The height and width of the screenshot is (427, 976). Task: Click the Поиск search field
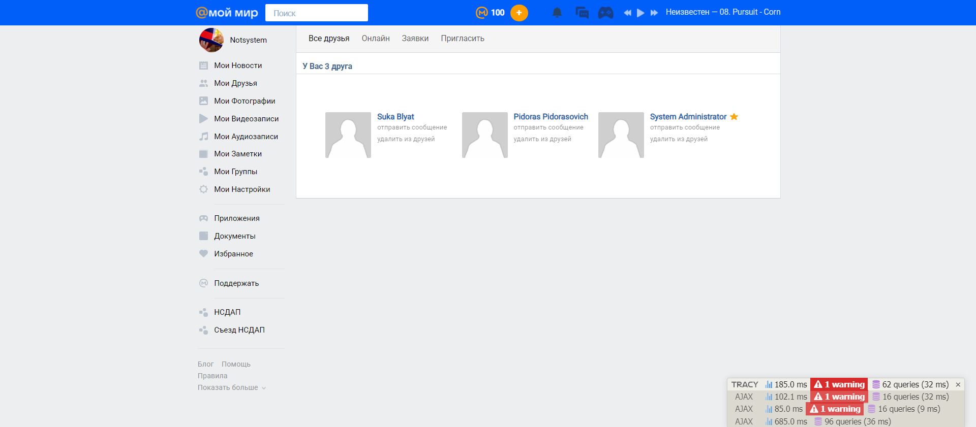[317, 13]
